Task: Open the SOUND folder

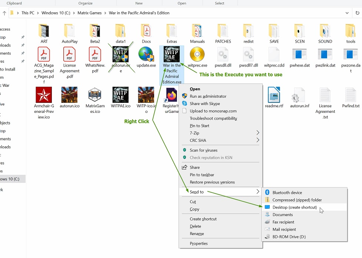Action: click(x=325, y=34)
